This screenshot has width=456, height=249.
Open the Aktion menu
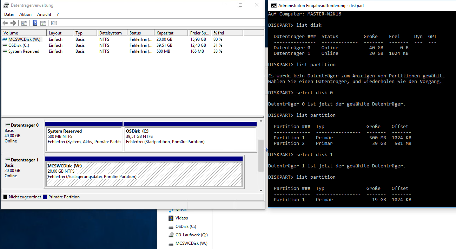[25, 14]
